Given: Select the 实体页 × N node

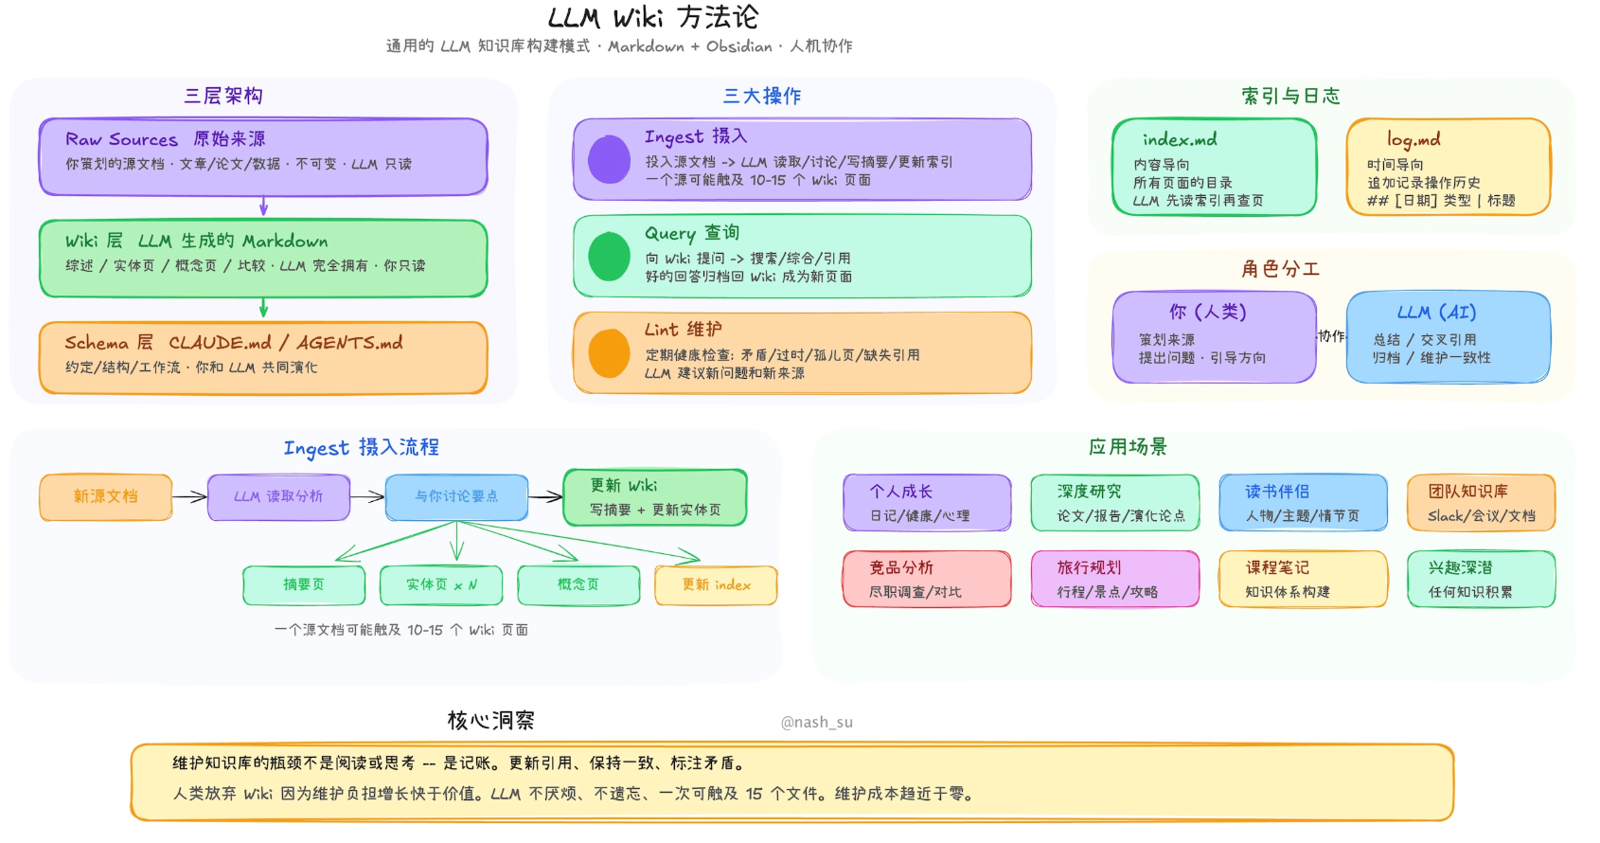Looking at the screenshot, I should (441, 585).
